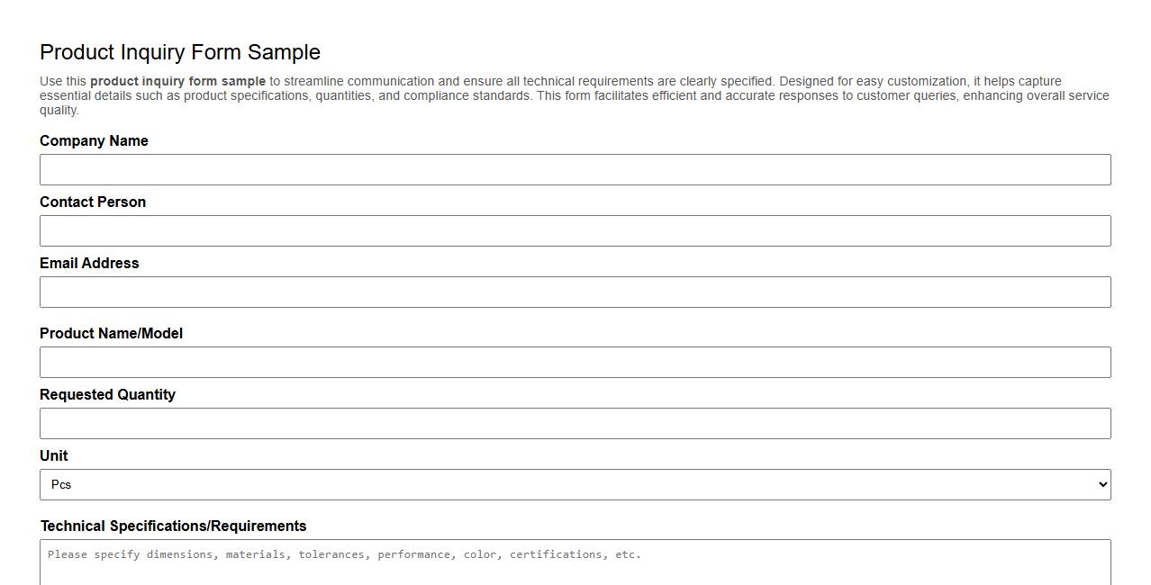Click into the Requested Quantity input field
Viewport: 1151px width, 585px height.
point(575,423)
